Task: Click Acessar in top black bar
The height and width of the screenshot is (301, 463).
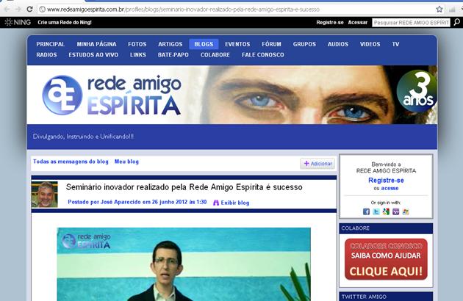Action: click(358, 22)
